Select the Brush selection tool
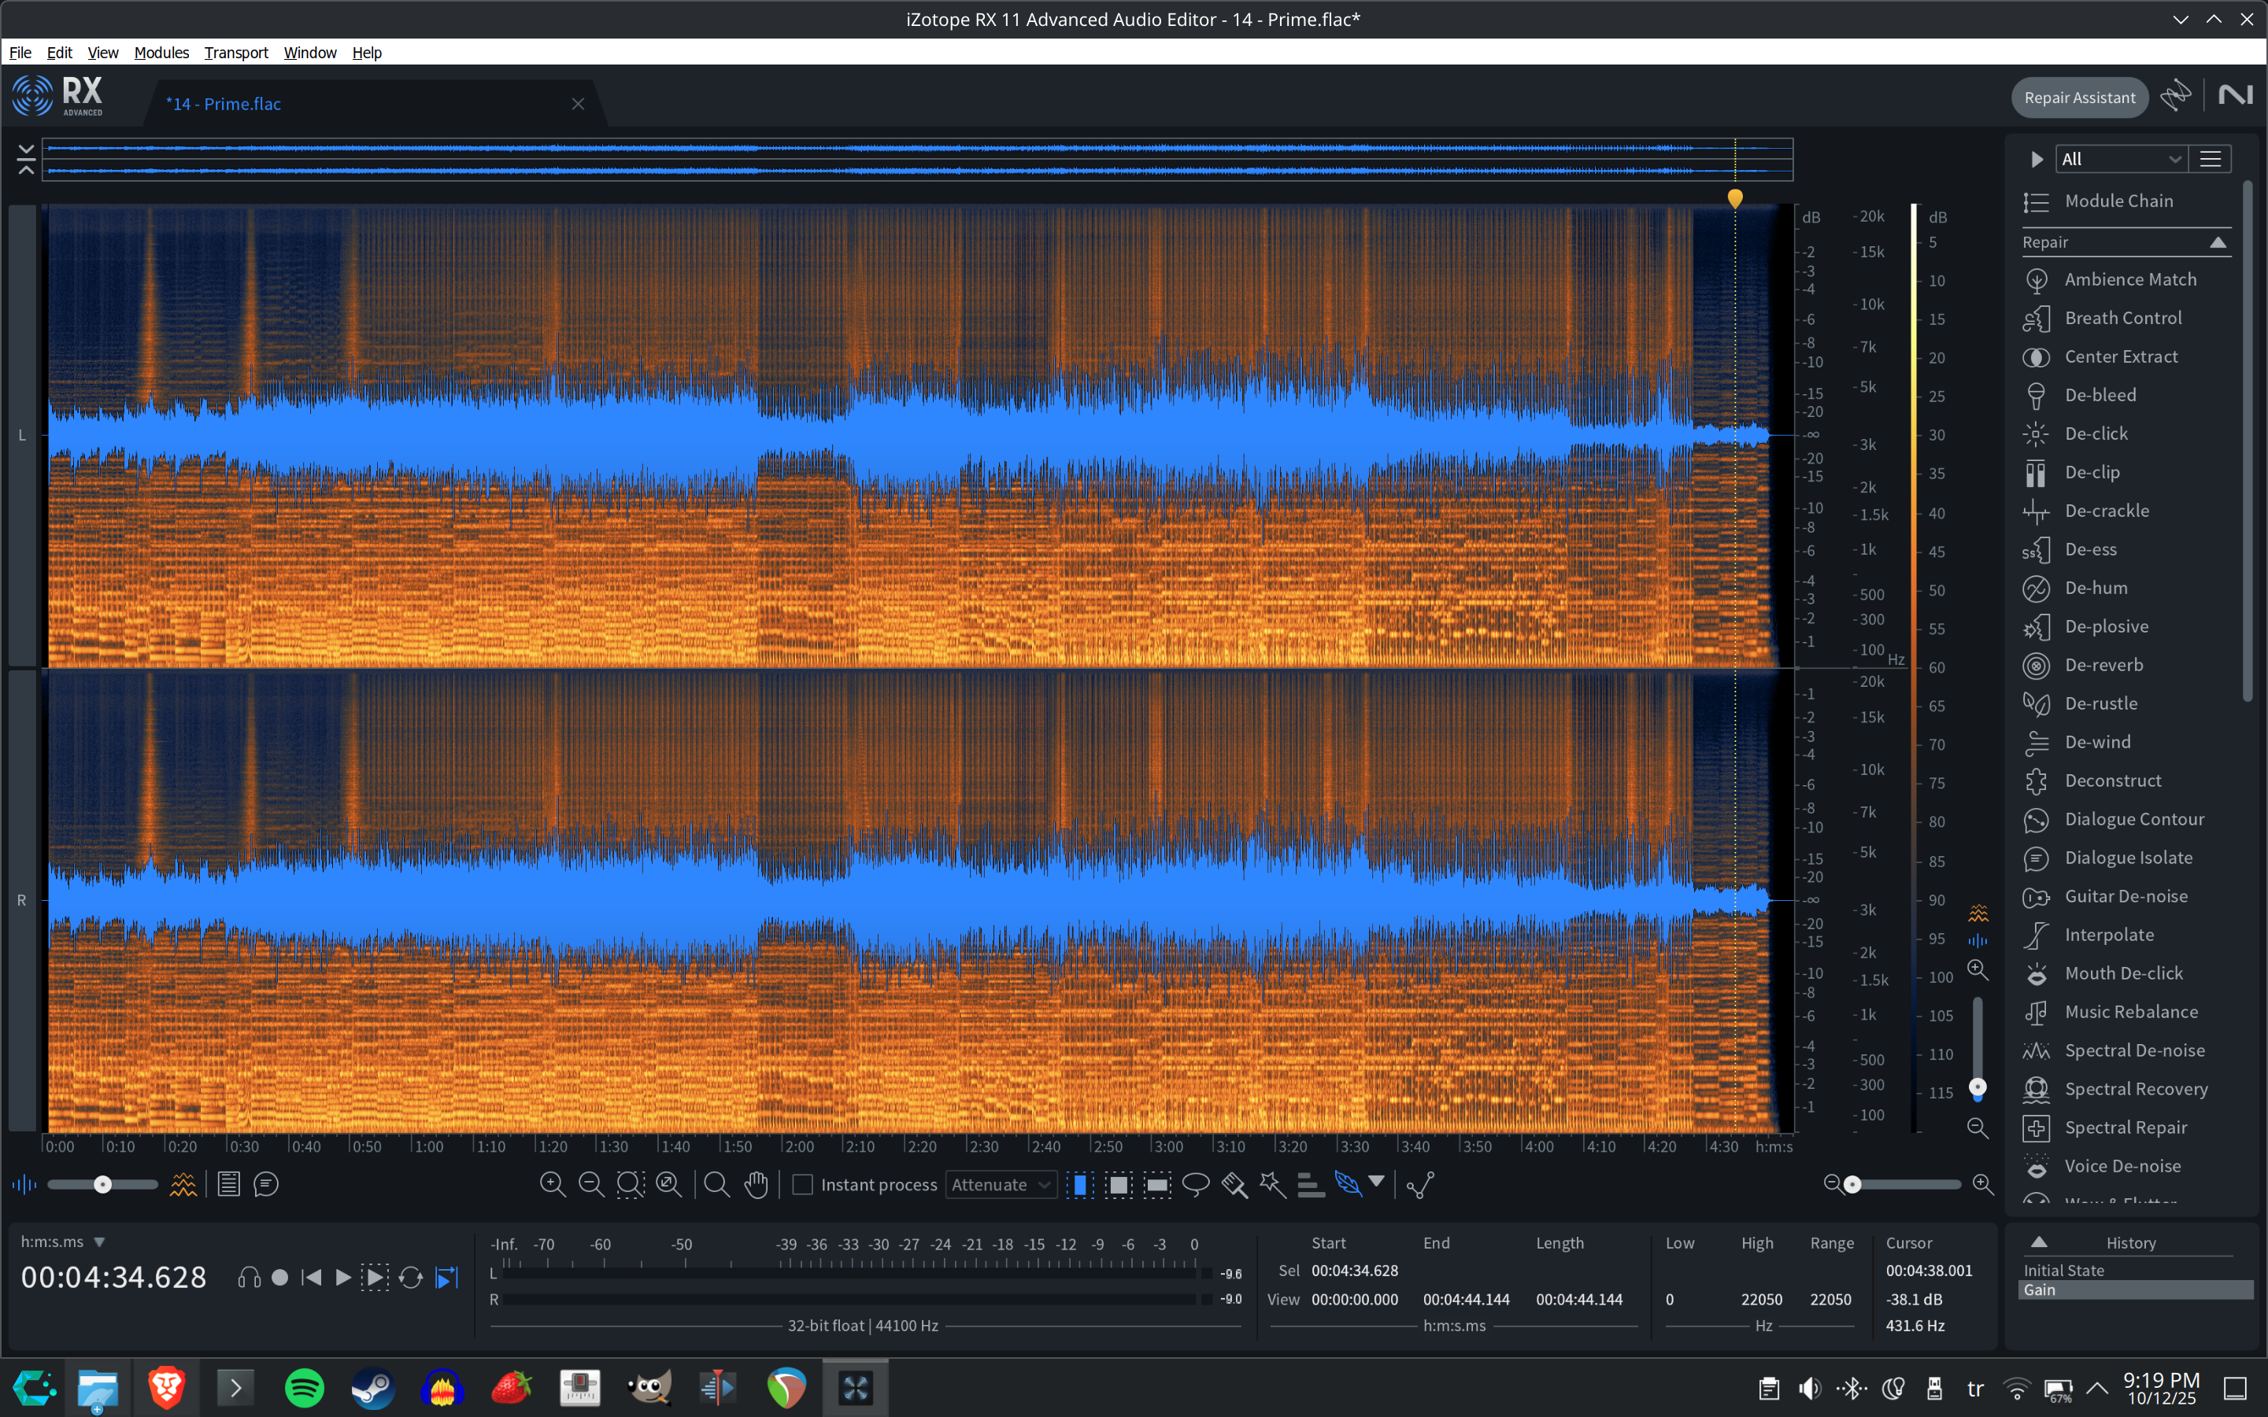This screenshot has width=2268, height=1417. [x=1234, y=1185]
